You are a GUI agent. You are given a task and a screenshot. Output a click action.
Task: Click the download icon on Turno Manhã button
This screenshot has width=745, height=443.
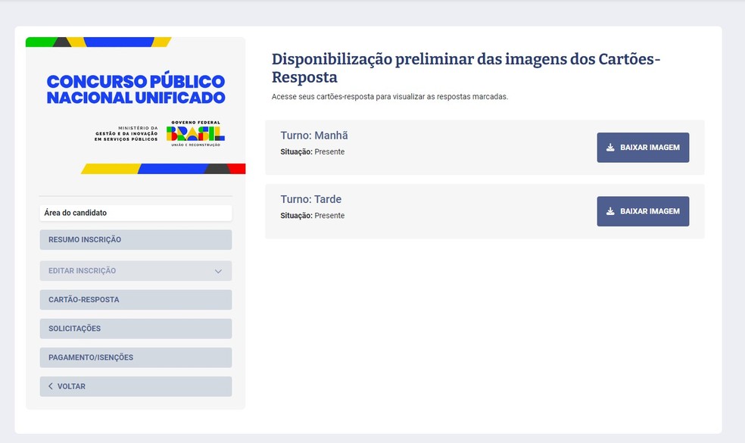(x=609, y=148)
